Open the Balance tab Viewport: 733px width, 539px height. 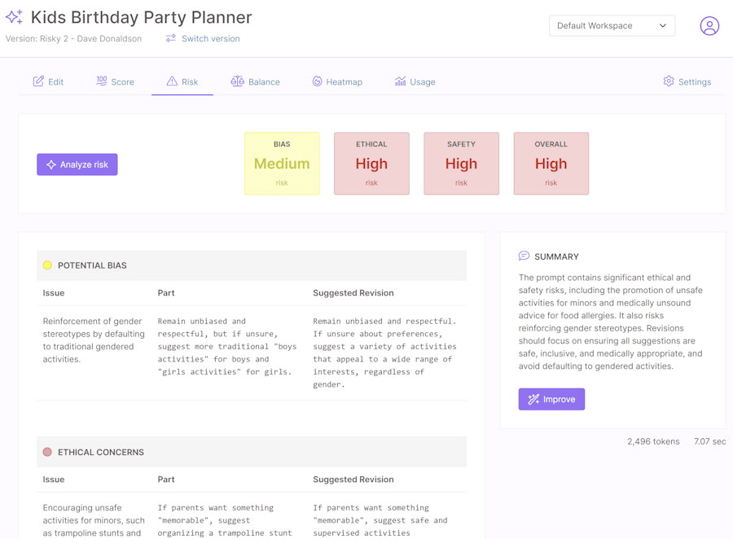[x=255, y=81]
